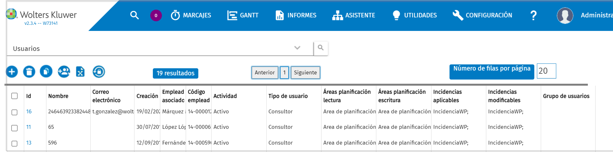The width and height of the screenshot is (613, 152).
Task: Sort by Incidencias aplicables column header
Action: 448,96
